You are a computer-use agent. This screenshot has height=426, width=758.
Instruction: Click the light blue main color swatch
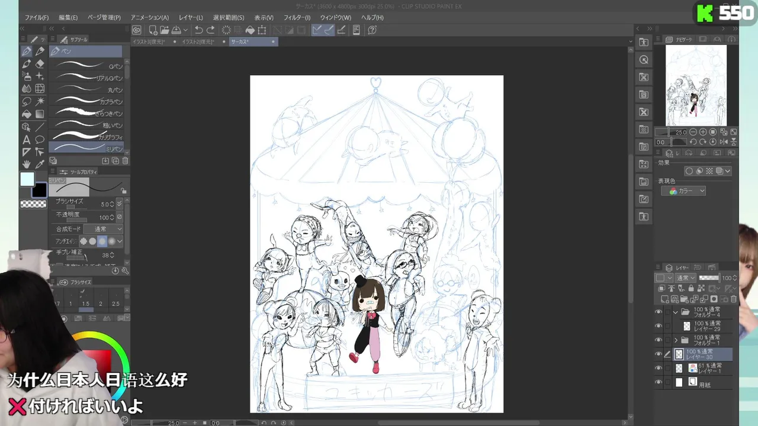pyautogui.click(x=27, y=179)
